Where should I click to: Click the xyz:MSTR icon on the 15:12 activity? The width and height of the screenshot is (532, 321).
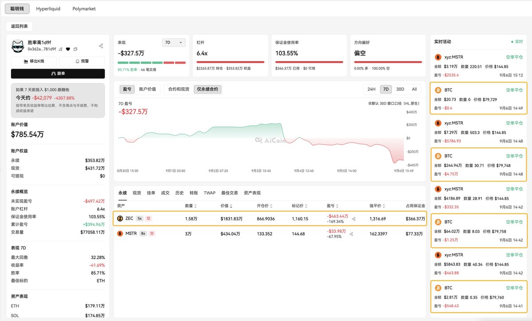[438, 57]
